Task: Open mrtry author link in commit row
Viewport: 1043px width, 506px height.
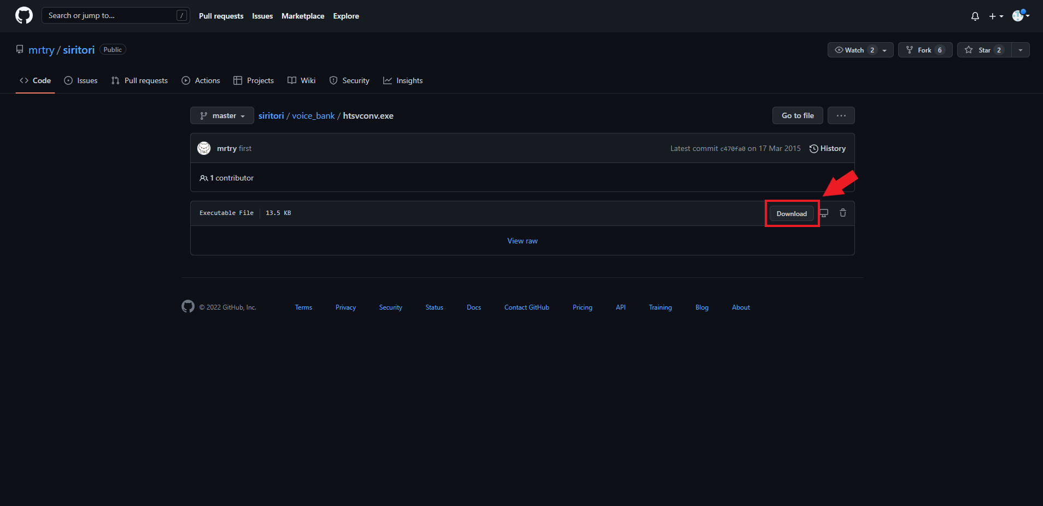Action: point(227,148)
